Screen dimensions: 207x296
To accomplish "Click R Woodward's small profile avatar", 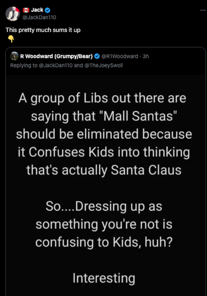I will [14, 56].
